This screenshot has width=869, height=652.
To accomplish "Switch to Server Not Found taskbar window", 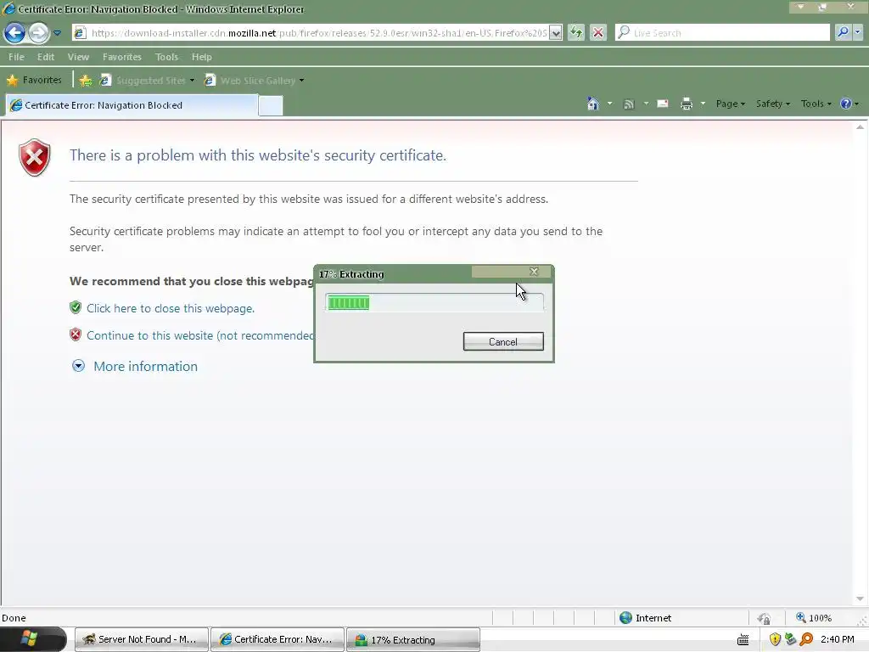I will pos(142,639).
